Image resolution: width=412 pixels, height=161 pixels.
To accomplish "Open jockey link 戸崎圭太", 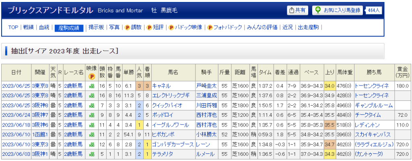I will click(206, 86).
